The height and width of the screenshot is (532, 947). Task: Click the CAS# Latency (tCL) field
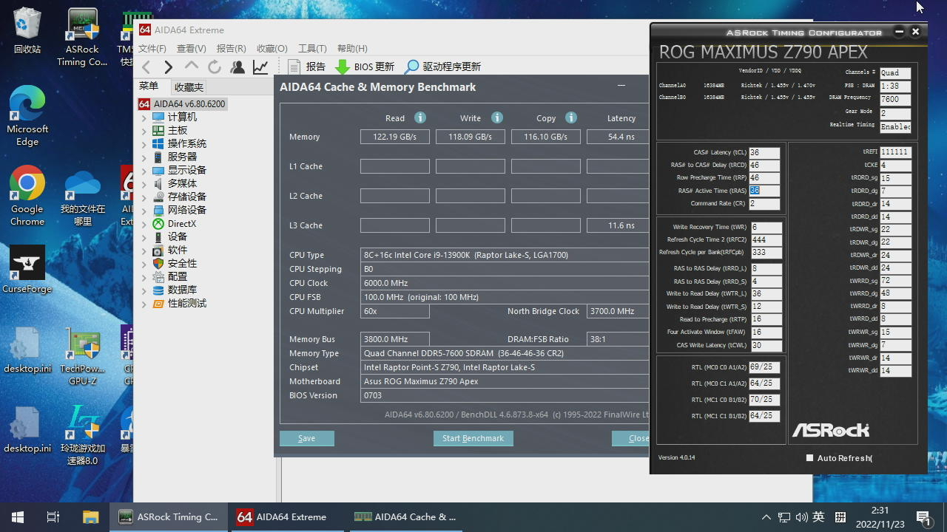point(764,153)
